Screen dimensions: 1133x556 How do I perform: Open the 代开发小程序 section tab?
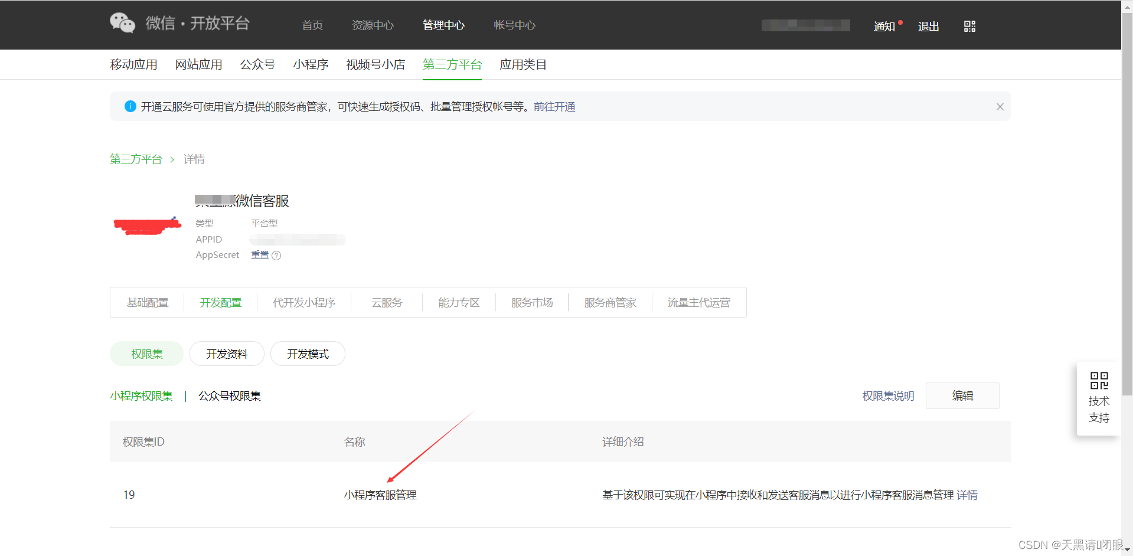click(x=304, y=303)
